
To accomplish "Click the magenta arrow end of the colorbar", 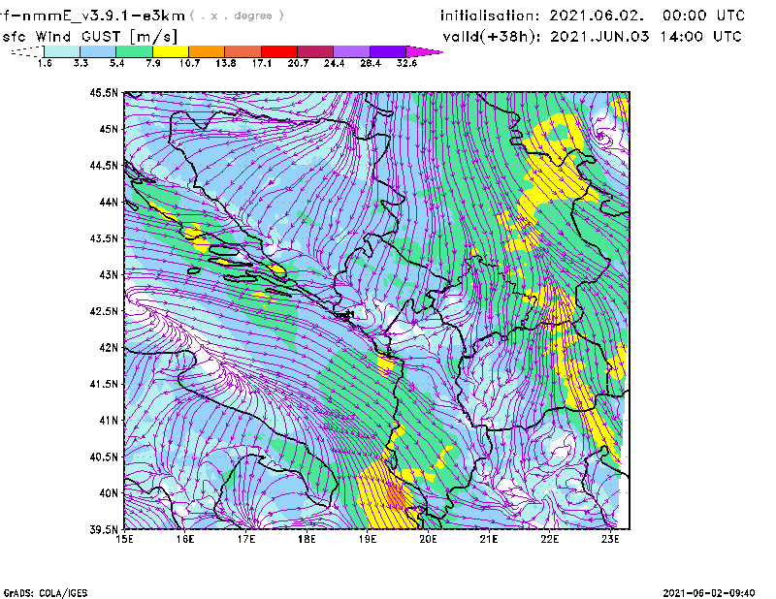I will pos(424,51).
